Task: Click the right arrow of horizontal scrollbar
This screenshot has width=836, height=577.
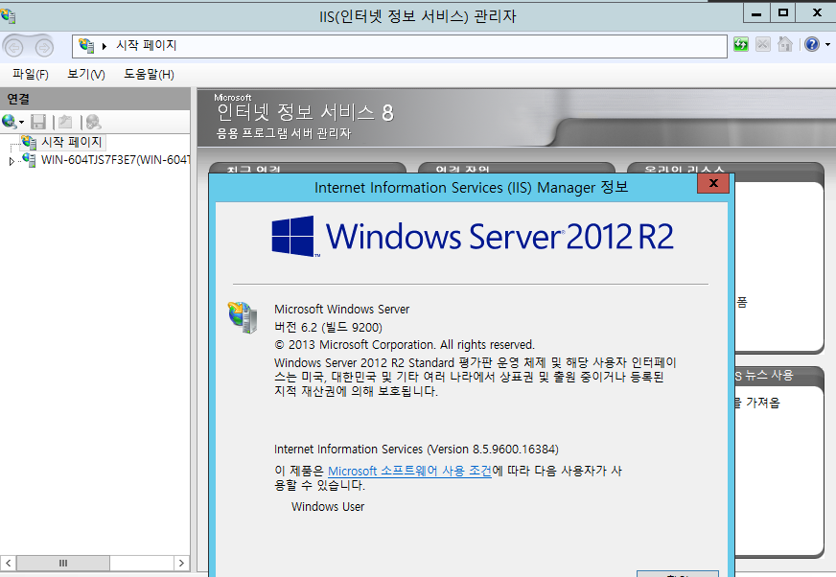Action: (181, 564)
